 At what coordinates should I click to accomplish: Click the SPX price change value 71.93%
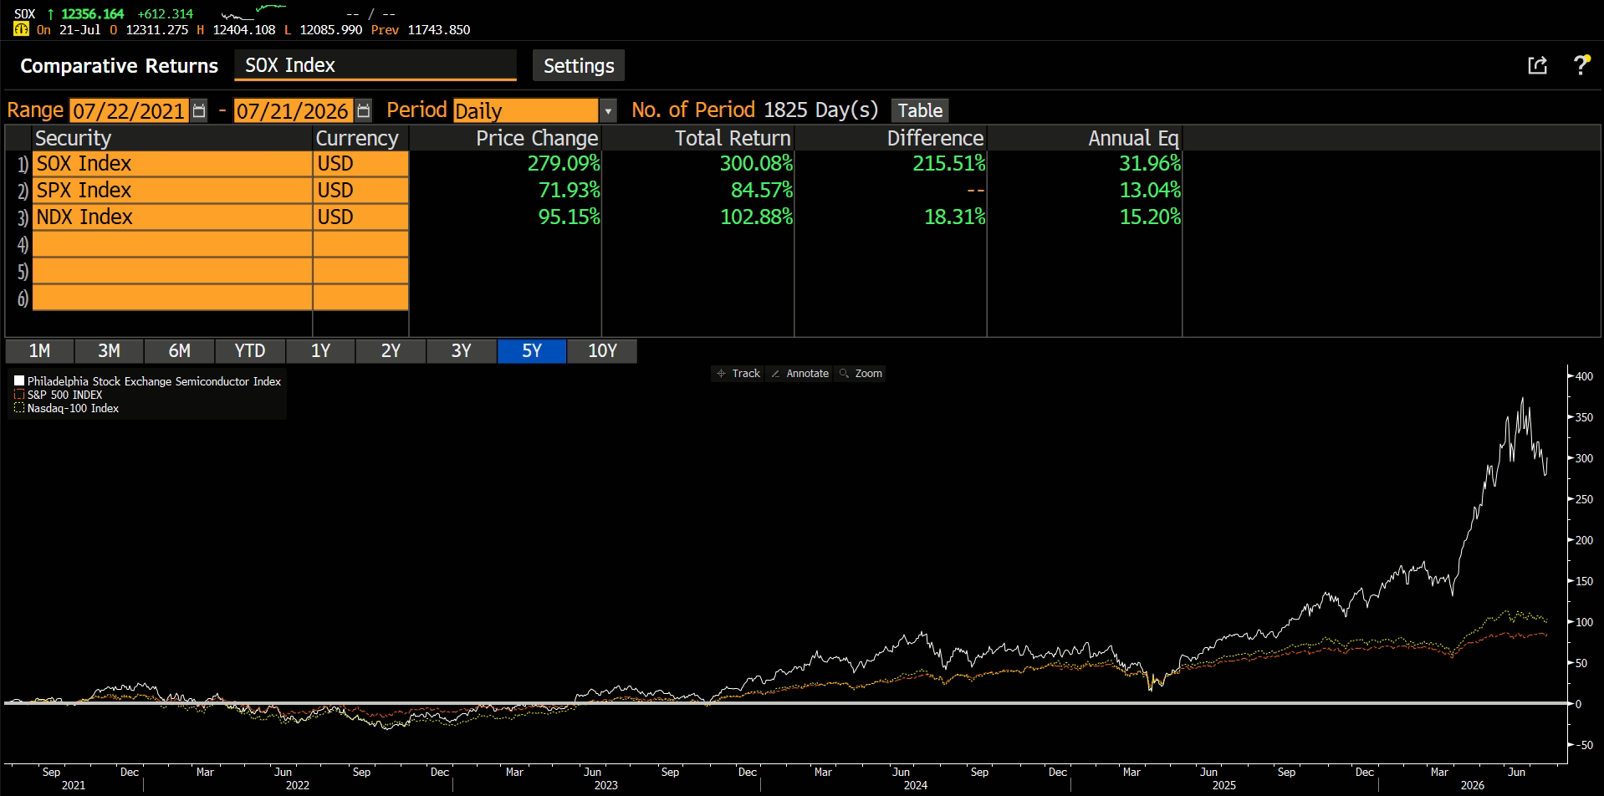click(x=569, y=191)
